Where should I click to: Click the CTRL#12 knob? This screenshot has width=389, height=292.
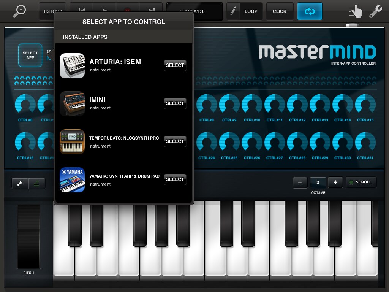(x=297, y=104)
